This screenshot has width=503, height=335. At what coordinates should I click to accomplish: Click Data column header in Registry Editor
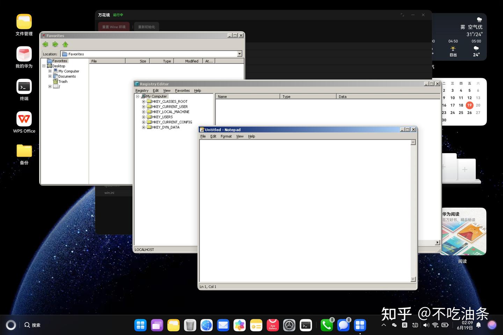tap(388, 97)
